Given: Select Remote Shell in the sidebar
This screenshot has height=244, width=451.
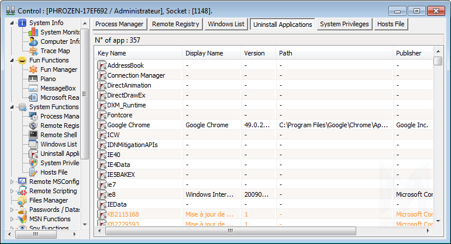Looking at the screenshot, I should tap(58, 135).
